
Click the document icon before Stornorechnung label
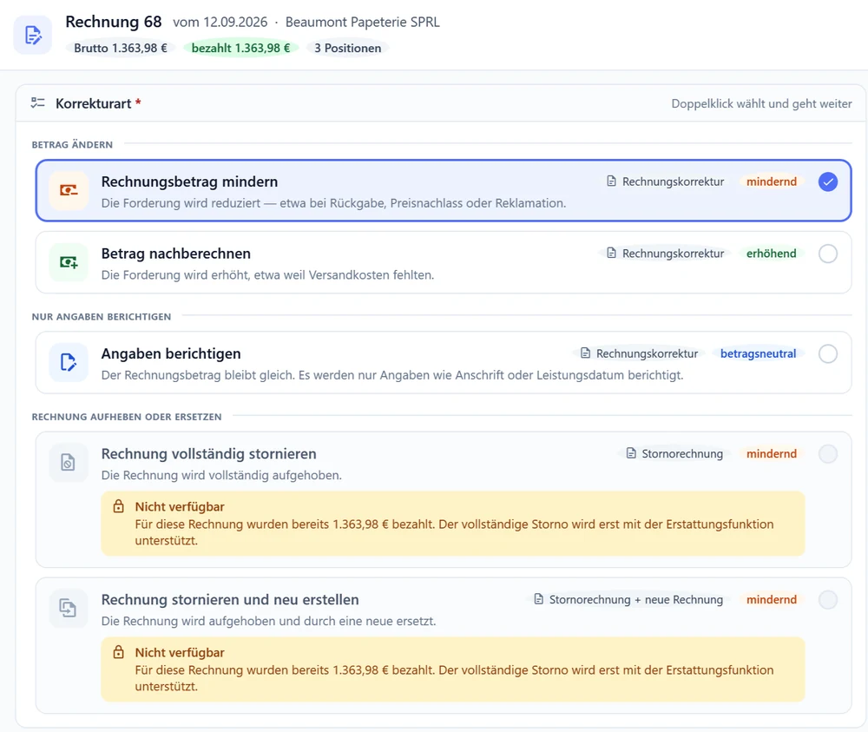click(630, 453)
